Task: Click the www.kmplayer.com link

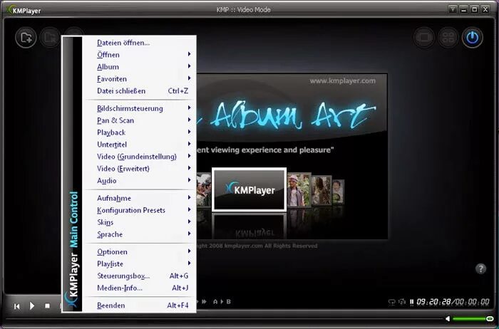Action: (342, 80)
